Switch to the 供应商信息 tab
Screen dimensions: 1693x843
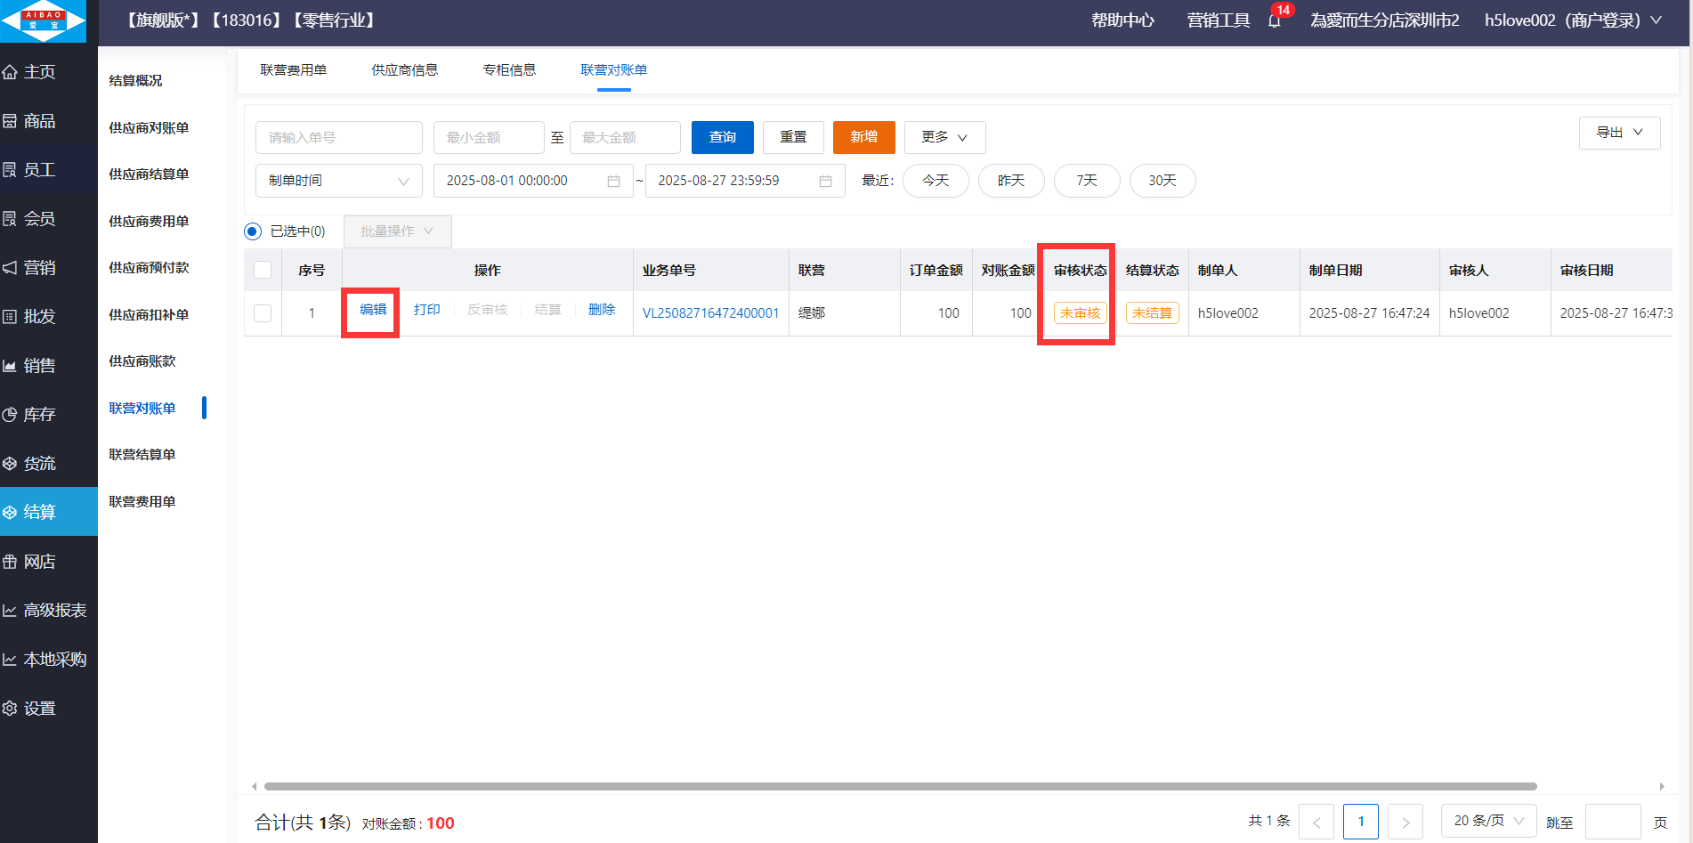tap(404, 70)
